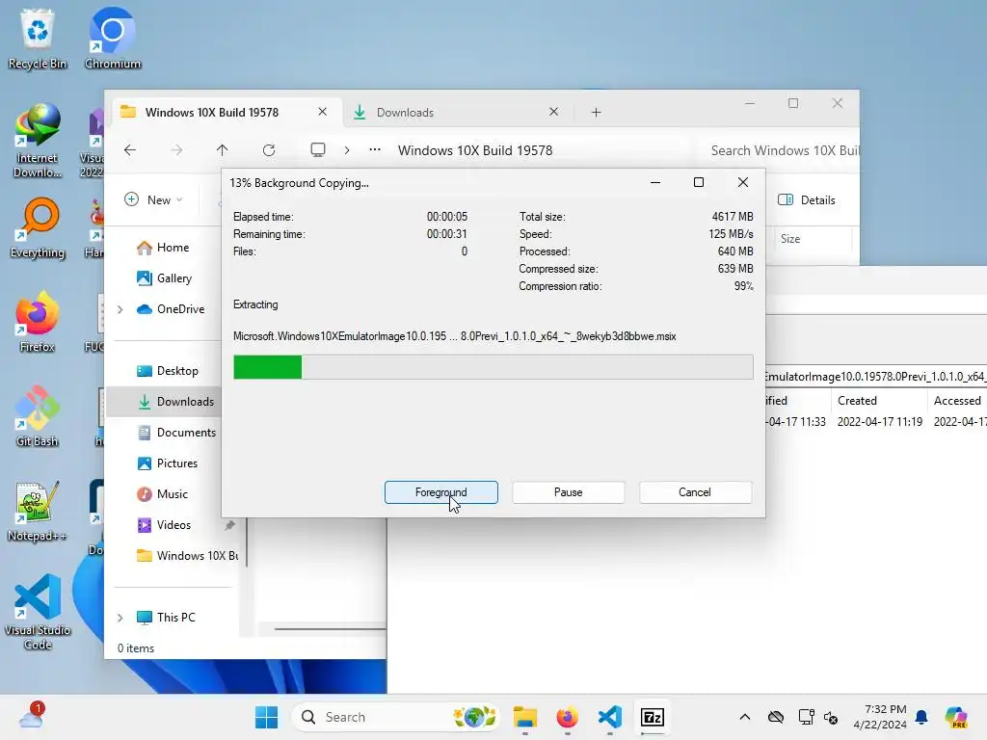Open the volume muted tray icon
Screen dimensions: 987x740
(x=831, y=717)
